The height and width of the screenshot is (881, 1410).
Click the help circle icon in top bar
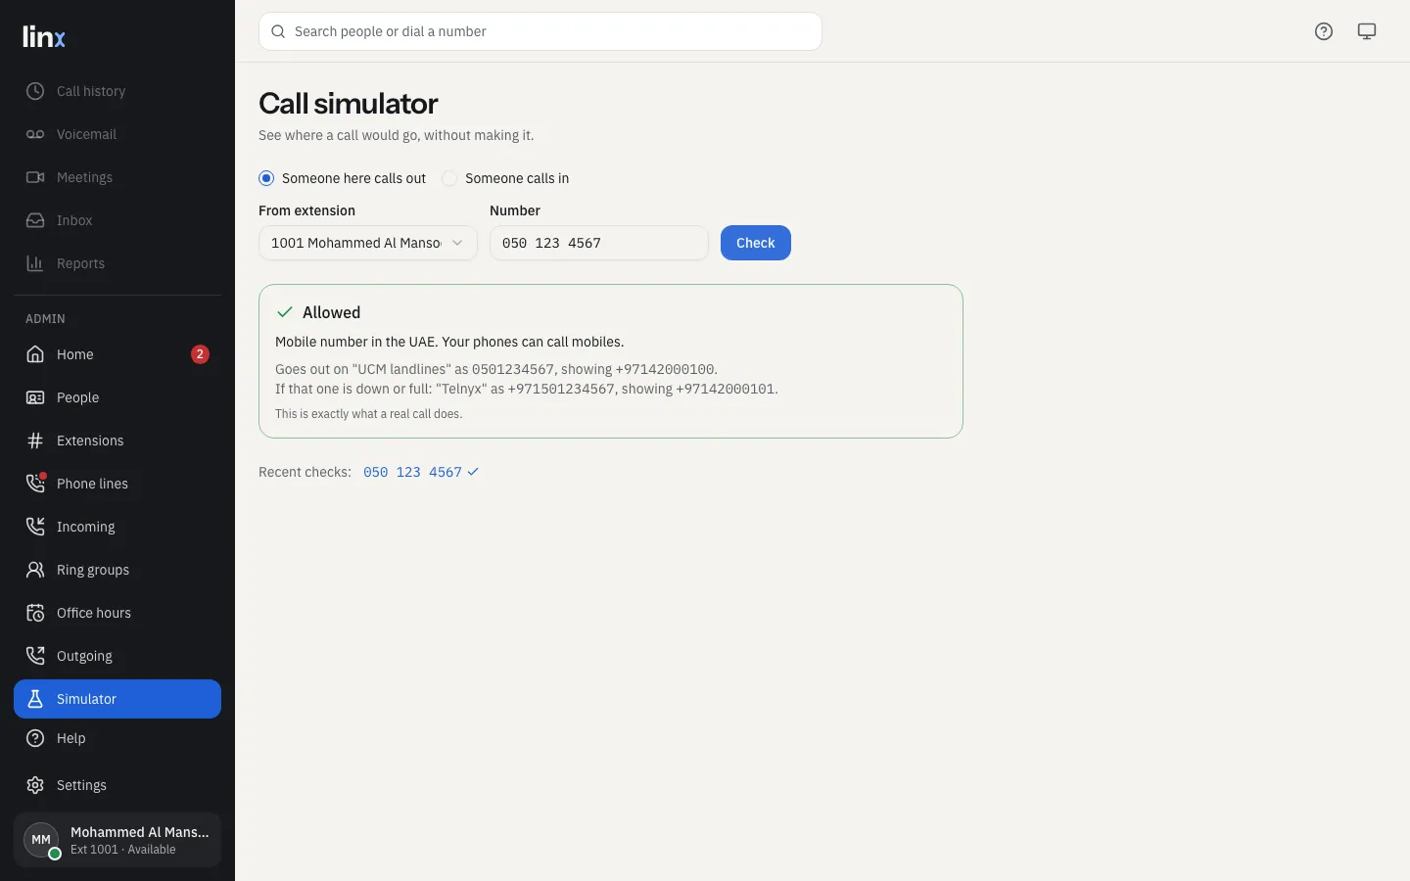[x=1324, y=31]
